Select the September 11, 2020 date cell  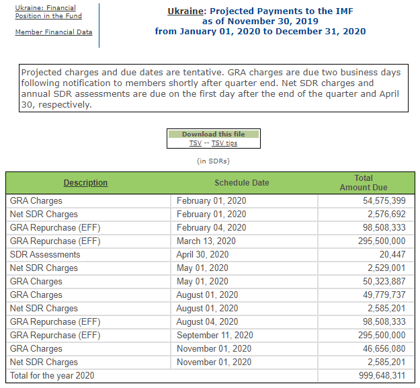click(214, 336)
